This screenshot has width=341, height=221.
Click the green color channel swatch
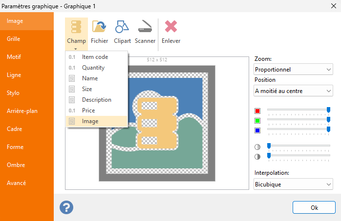257,121
